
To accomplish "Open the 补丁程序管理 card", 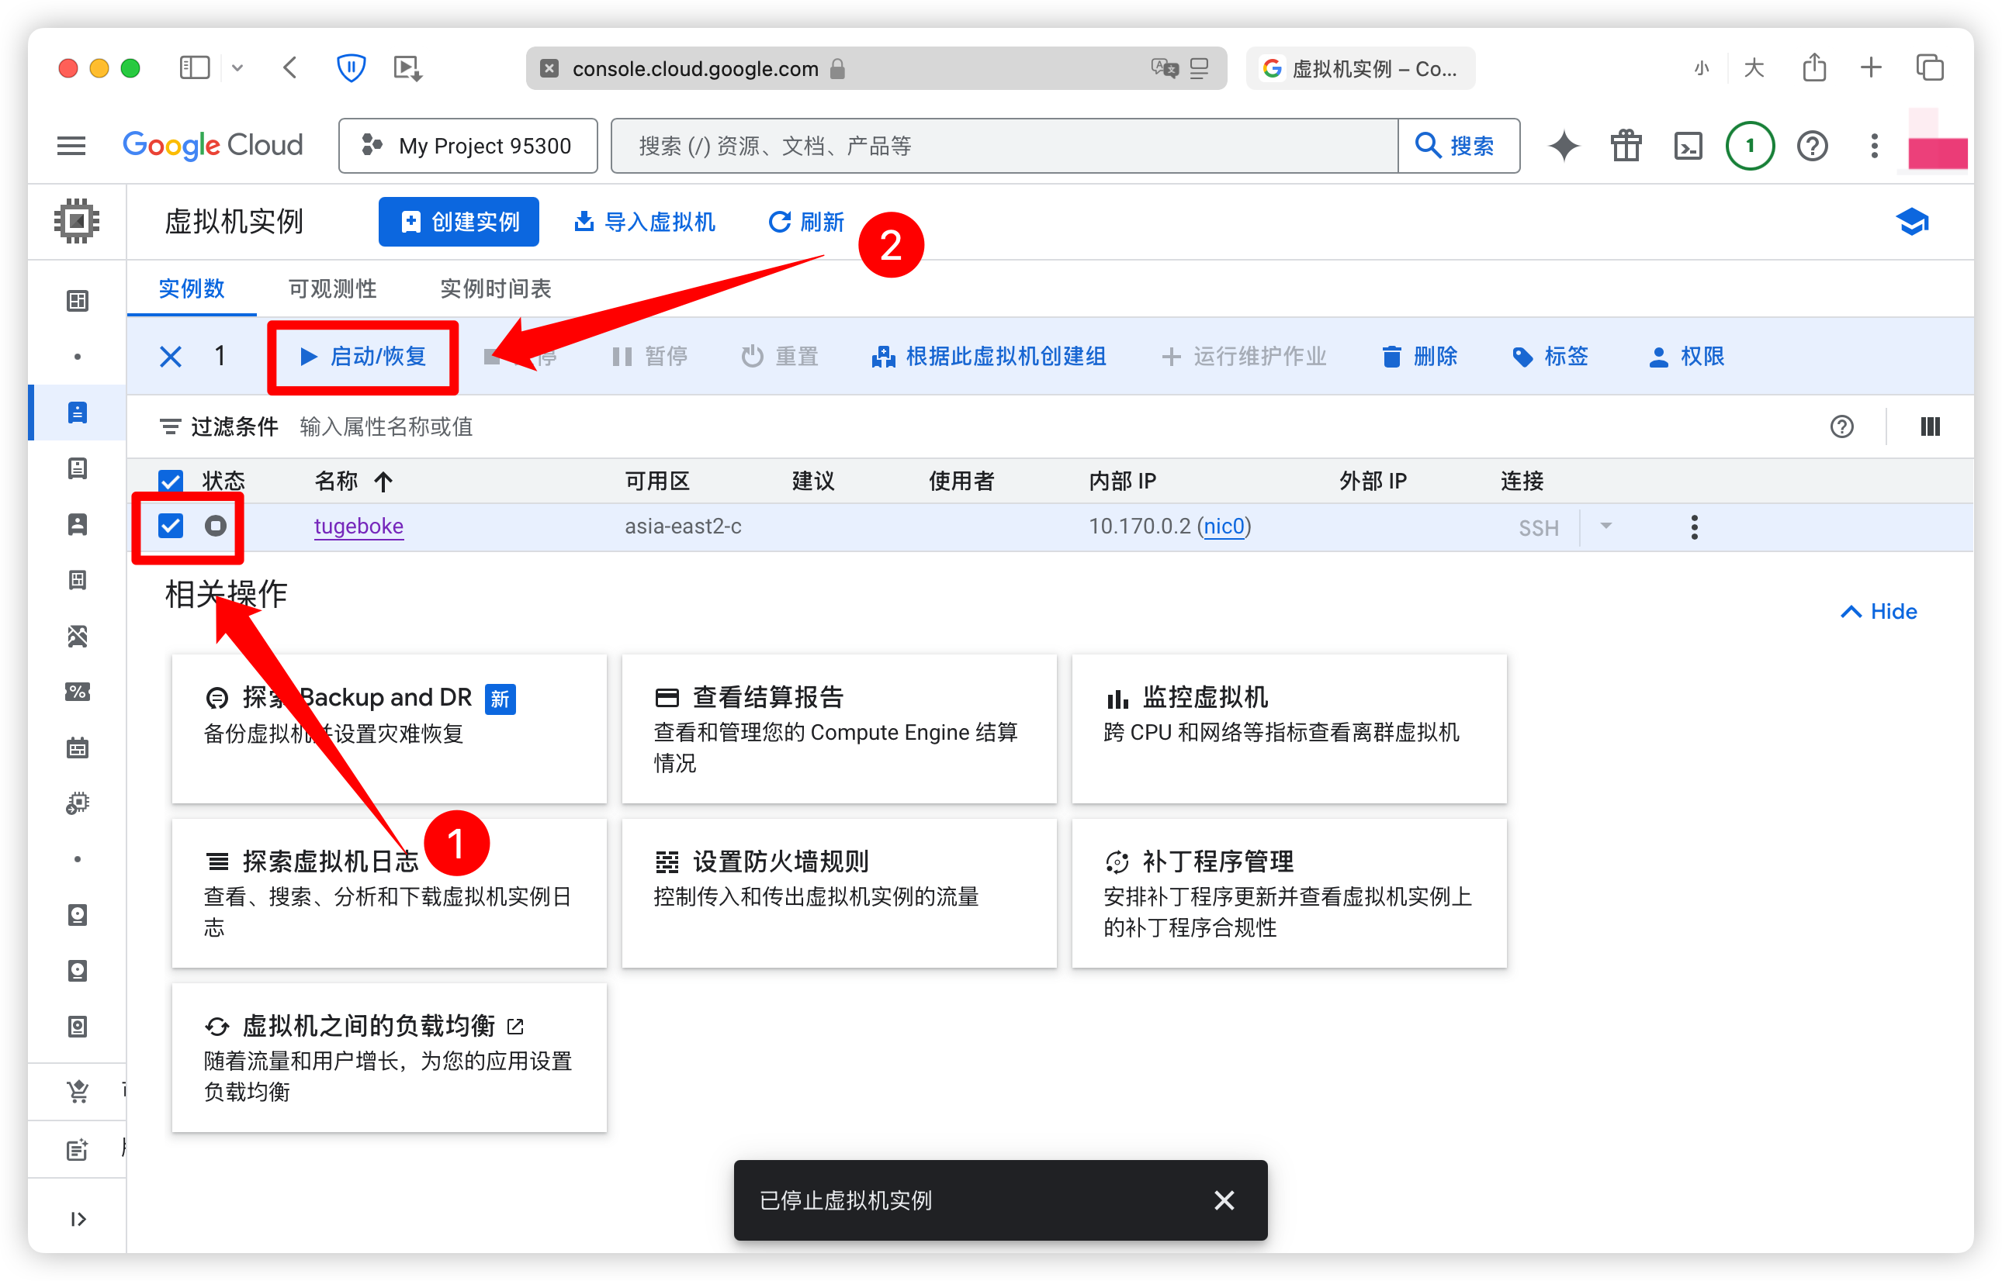I will [1289, 893].
